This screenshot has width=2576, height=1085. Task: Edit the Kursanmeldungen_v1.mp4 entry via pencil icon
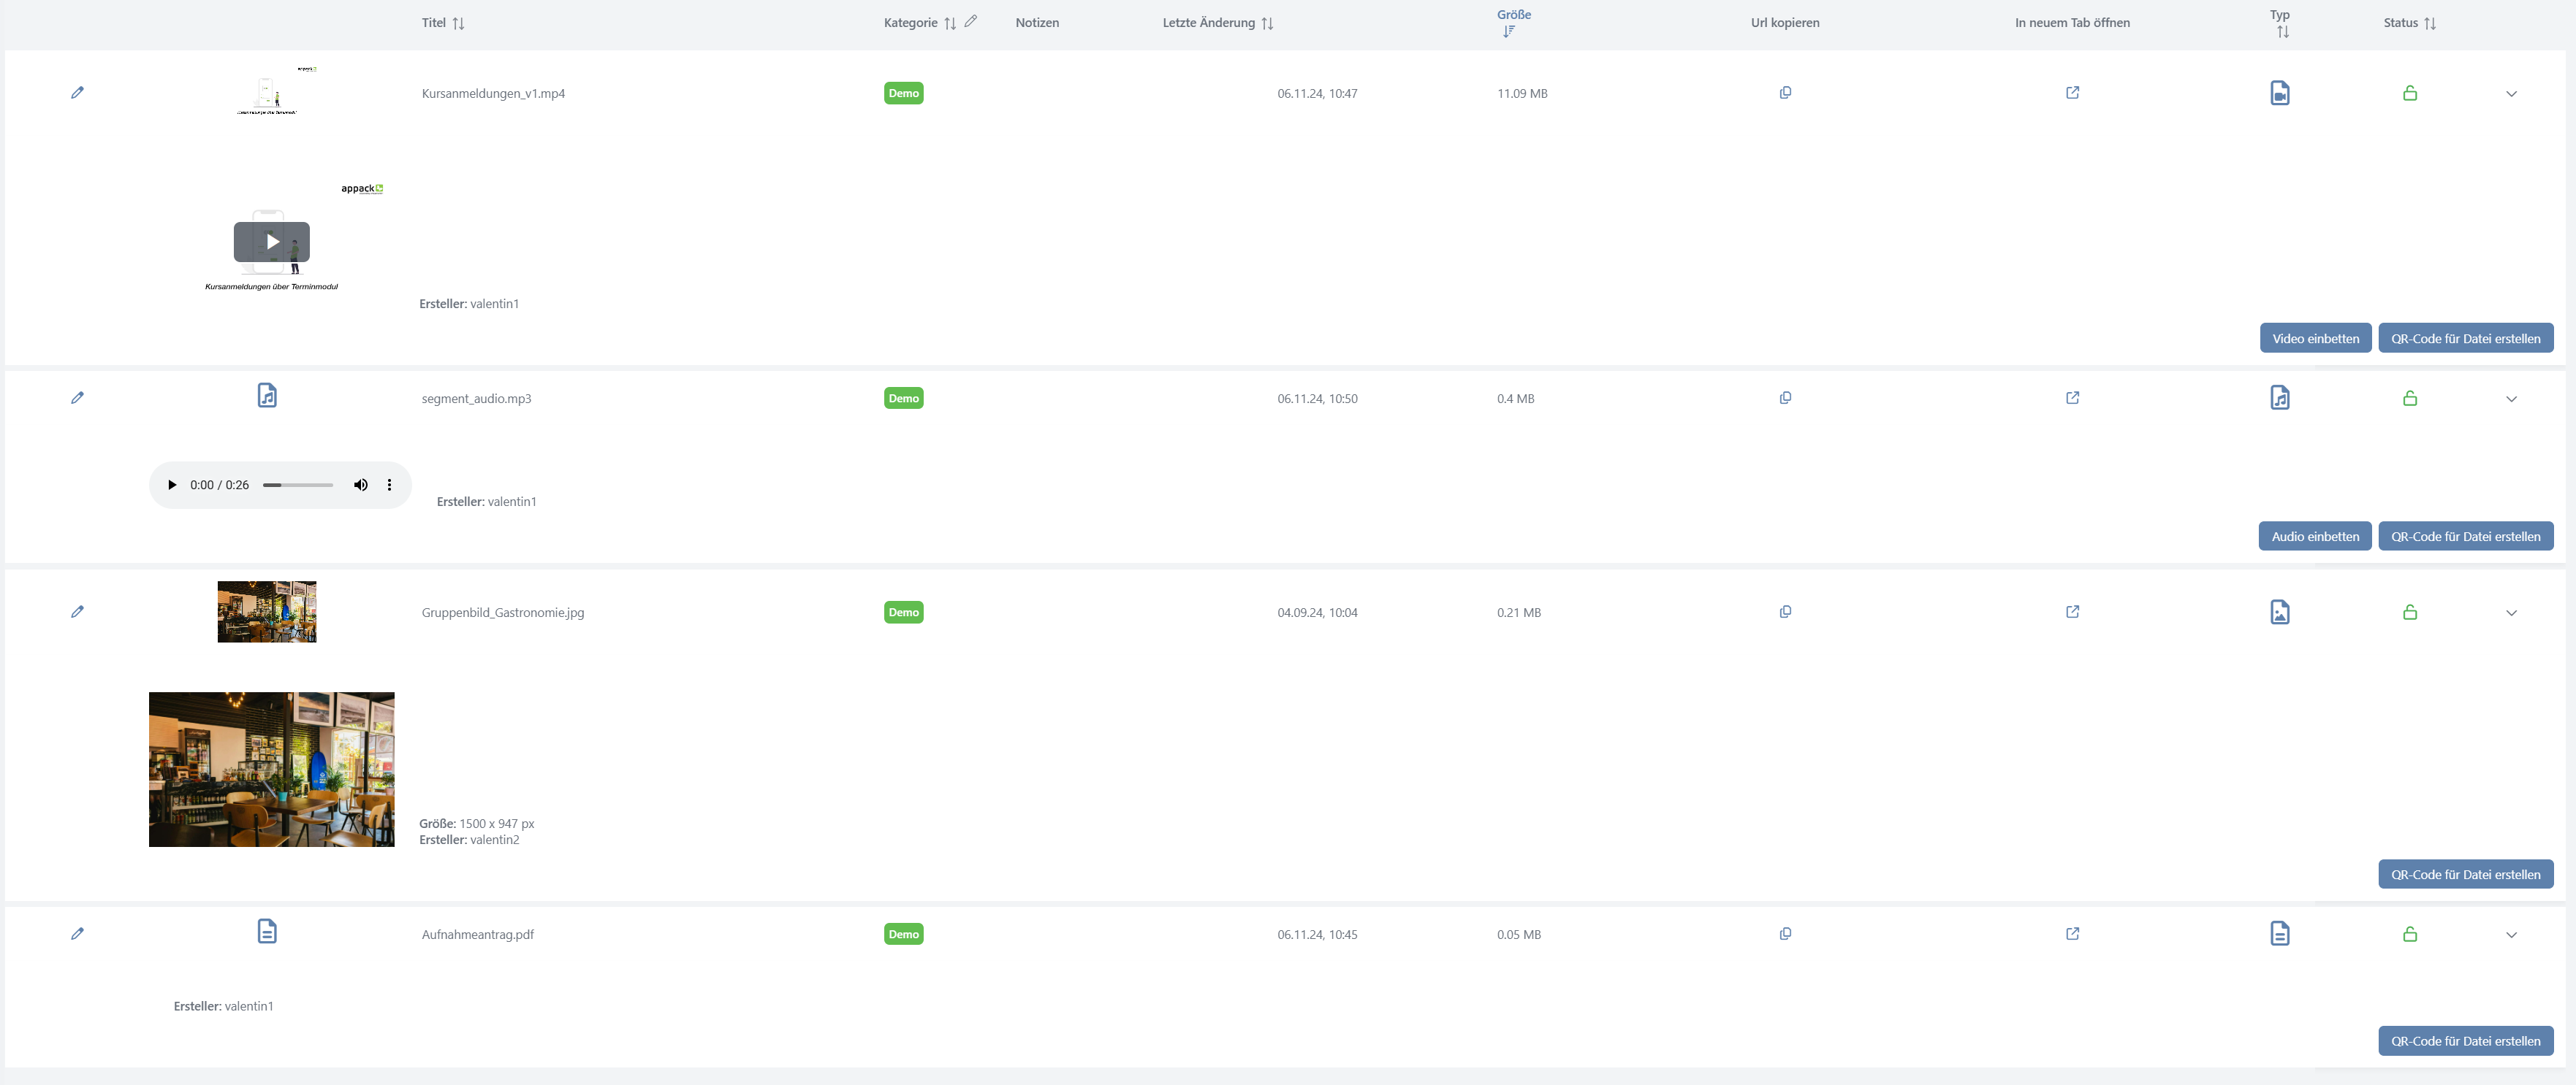(x=77, y=93)
